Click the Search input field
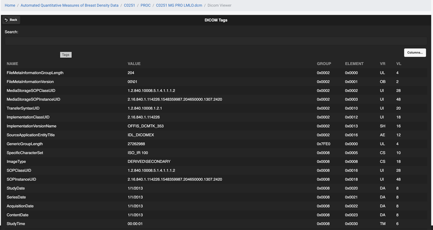Screen dimensions: 433x230 point(216,41)
